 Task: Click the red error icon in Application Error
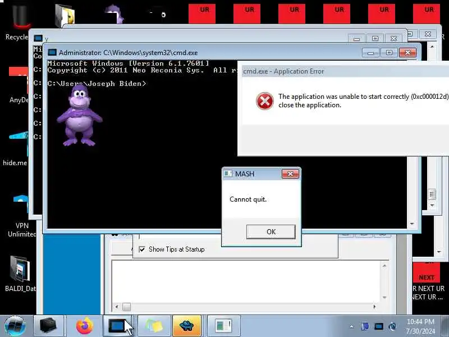pos(264,101)
